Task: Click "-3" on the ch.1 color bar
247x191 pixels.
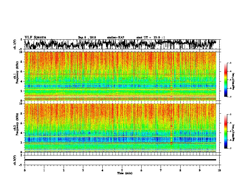Action: (230, 63)
